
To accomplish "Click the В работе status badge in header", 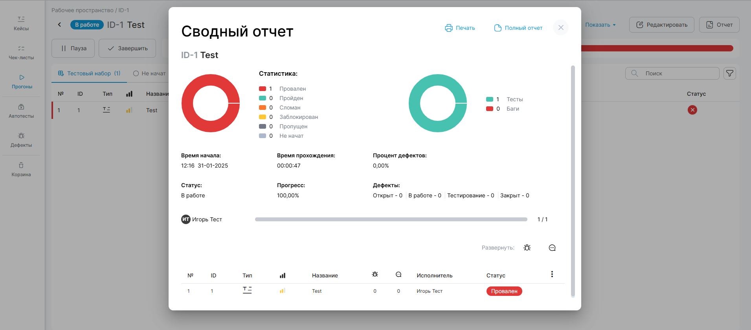I will coord(87,25).
